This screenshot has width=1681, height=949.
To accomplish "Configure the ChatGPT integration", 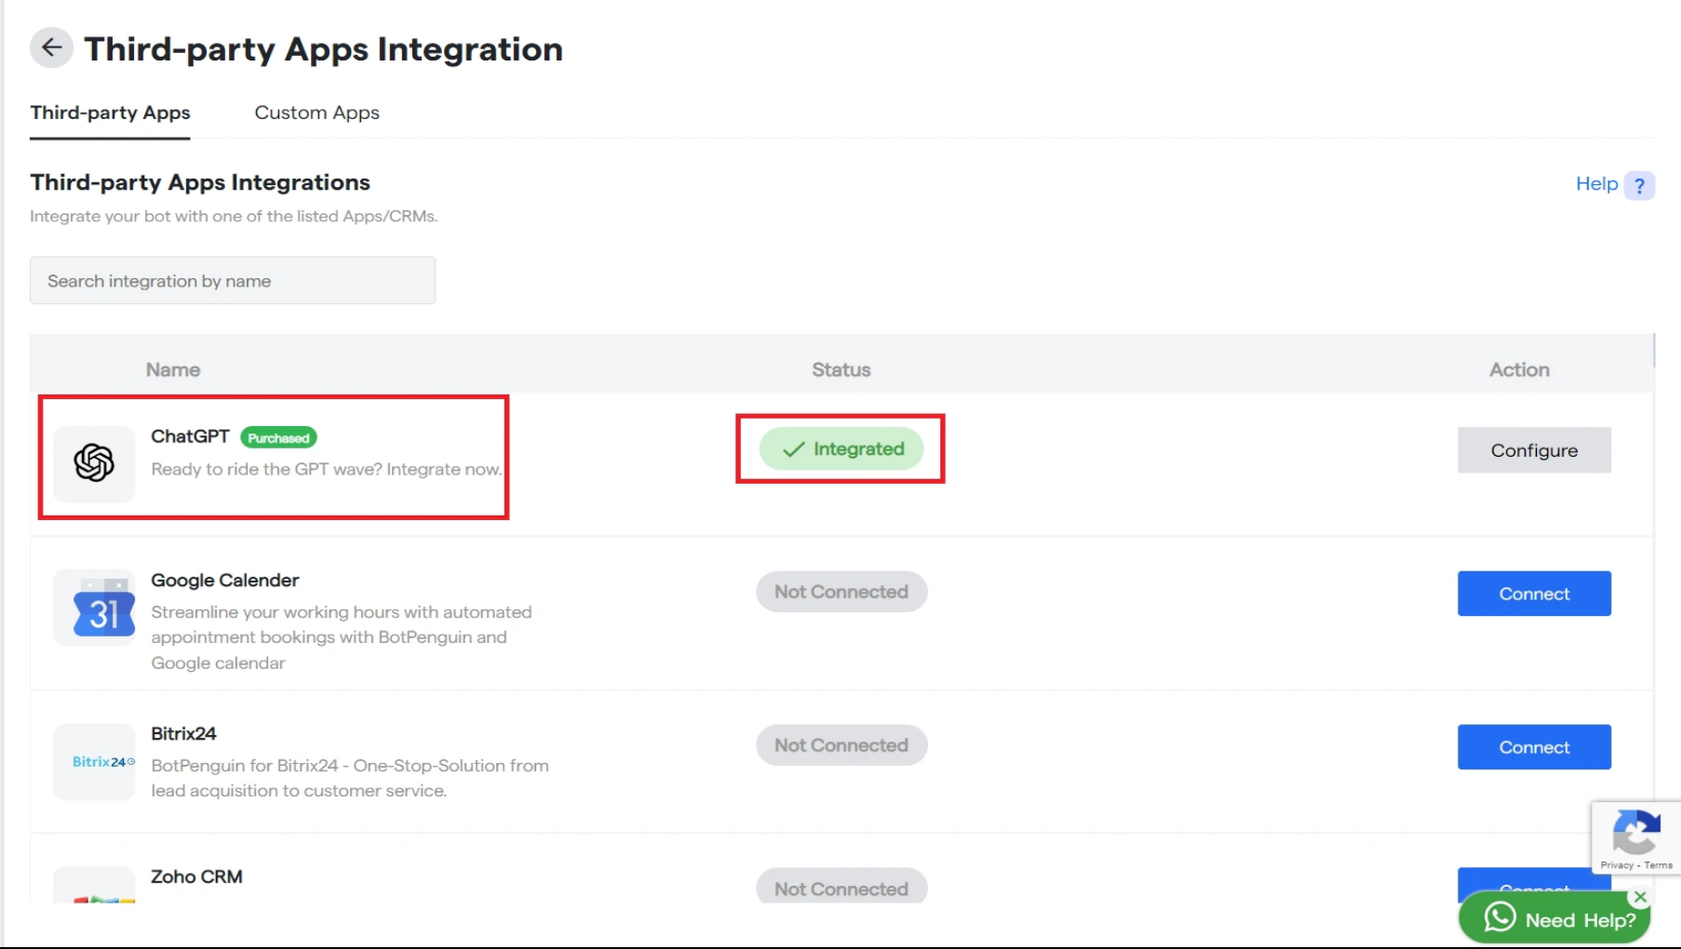I will (x=1534, y=450).
